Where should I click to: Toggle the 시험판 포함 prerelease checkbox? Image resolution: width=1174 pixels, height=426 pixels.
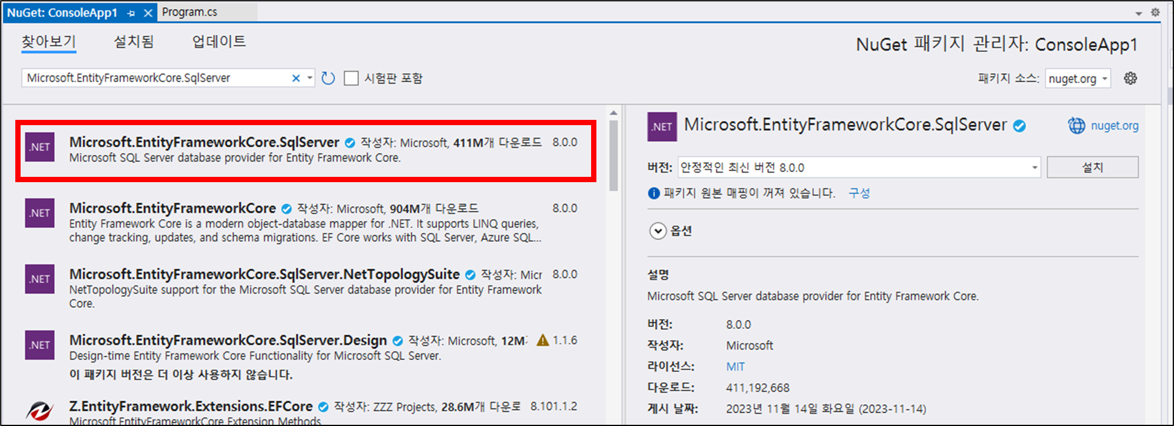click(x=351, y=78)
